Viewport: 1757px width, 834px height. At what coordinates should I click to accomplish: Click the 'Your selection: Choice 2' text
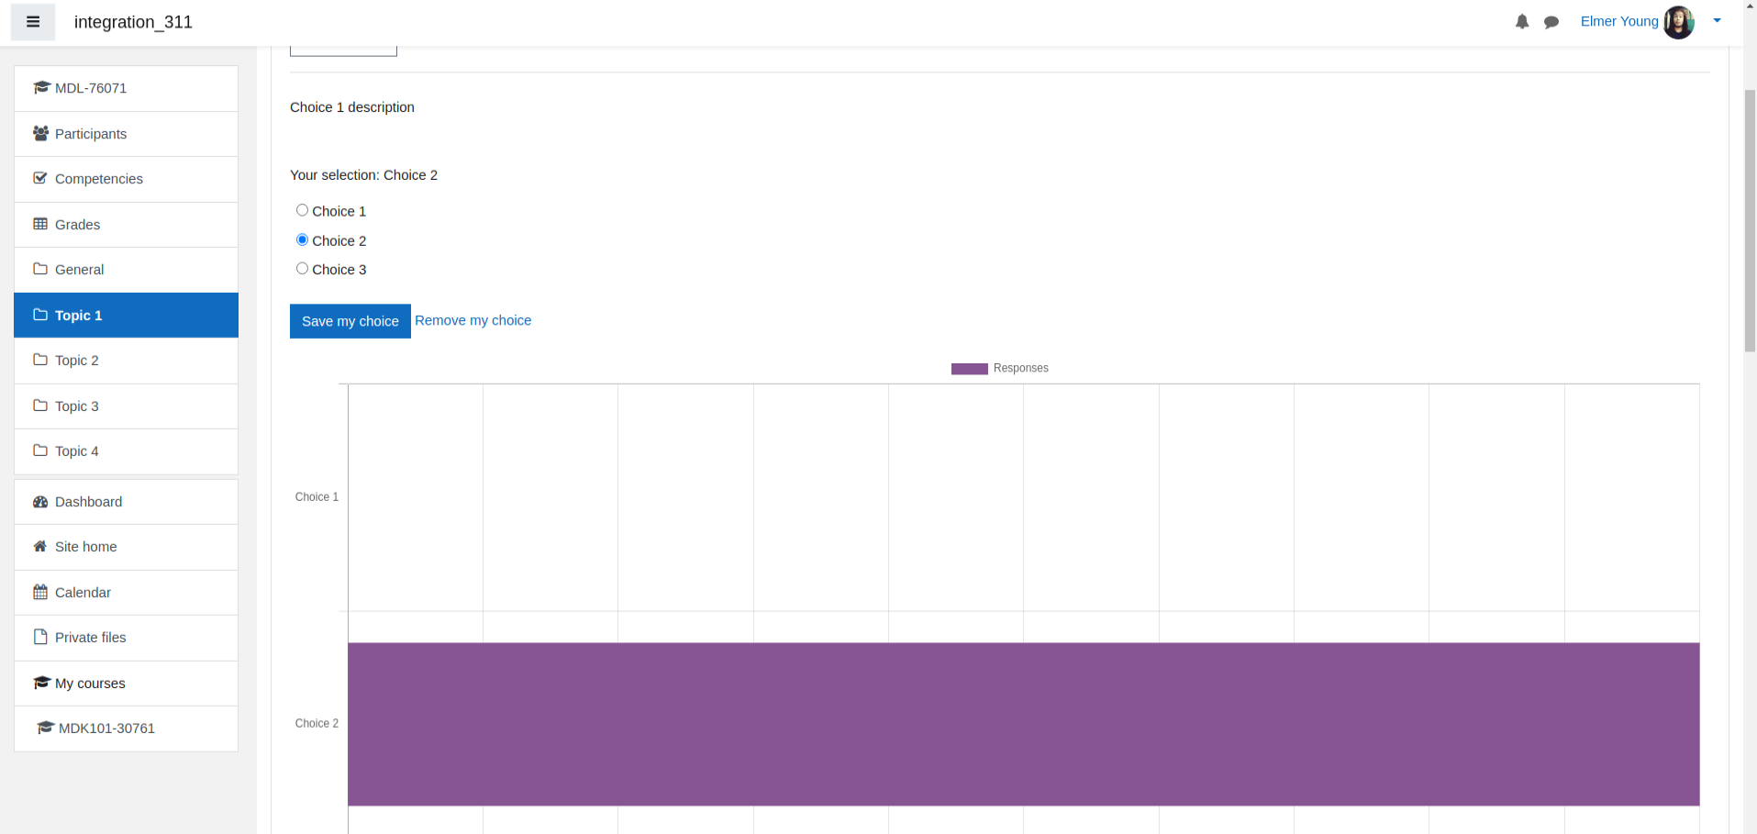363,175
